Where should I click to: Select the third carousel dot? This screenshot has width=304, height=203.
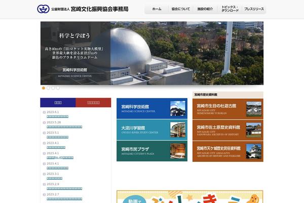point(53,88)
